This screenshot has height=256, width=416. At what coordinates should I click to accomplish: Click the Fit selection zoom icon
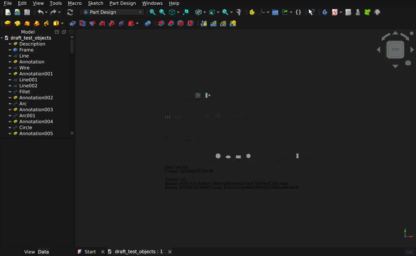point(162,12)
